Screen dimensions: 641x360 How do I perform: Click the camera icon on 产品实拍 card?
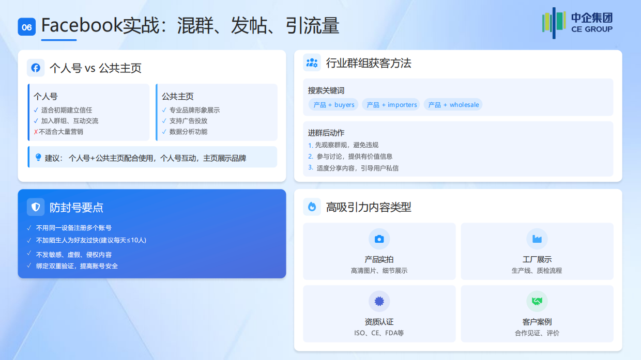(x=379, y=239)
